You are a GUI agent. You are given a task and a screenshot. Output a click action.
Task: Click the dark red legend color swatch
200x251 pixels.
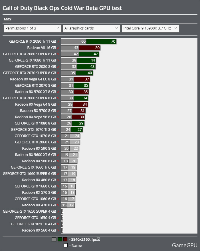pyautogui.click(x=65, y=239)
